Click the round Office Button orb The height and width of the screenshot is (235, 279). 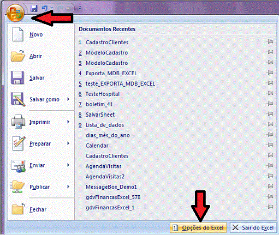15,13
